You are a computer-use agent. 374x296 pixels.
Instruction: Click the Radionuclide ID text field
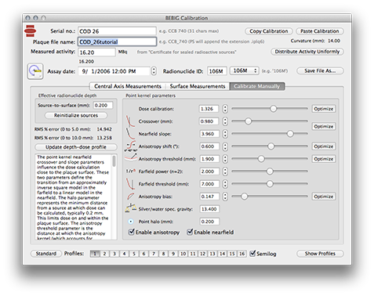click(x=217, y=71)
